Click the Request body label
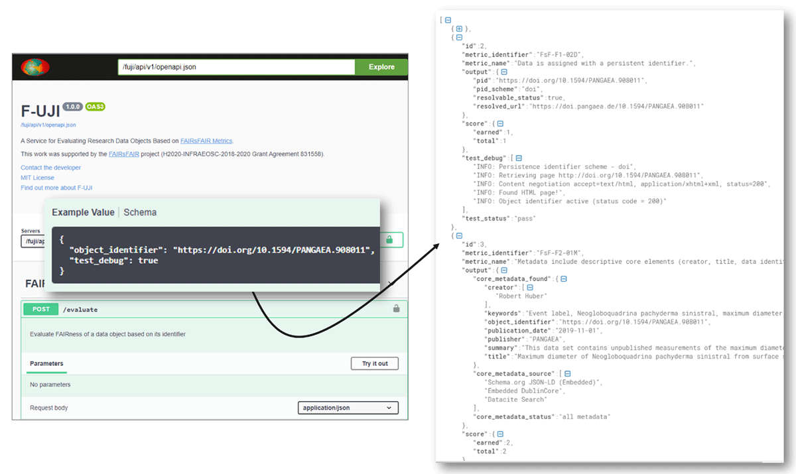The image size is (796, 474). click(48, 408)
